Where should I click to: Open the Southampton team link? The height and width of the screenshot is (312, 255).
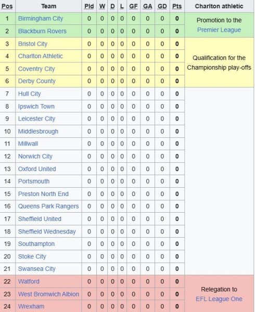click(36, 244)
